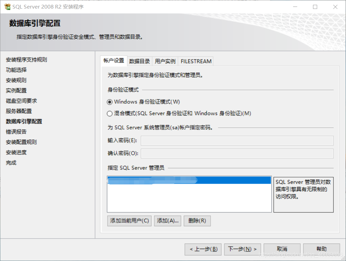This screenshot has width=346, height=261.
Task: Click 安装规则 in the steps list
Action: (16, 80)
